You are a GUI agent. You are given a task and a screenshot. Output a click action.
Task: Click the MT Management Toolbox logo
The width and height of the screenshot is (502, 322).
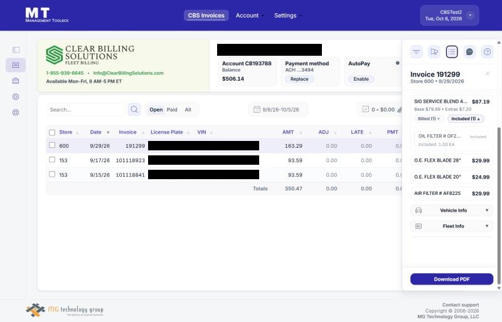(x=47, y=15)
